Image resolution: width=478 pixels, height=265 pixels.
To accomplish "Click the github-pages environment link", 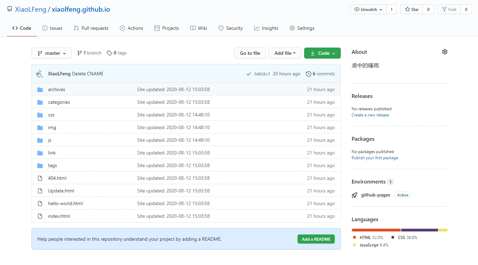I will [x=376, y=195].
